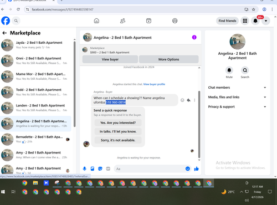Image resolution: width=277 pixels, height=205 pixels.
Task: Open Todd 2 Bed 1 Bath Apartment chat
Action: pyautogui.click(x=36, y=92)
